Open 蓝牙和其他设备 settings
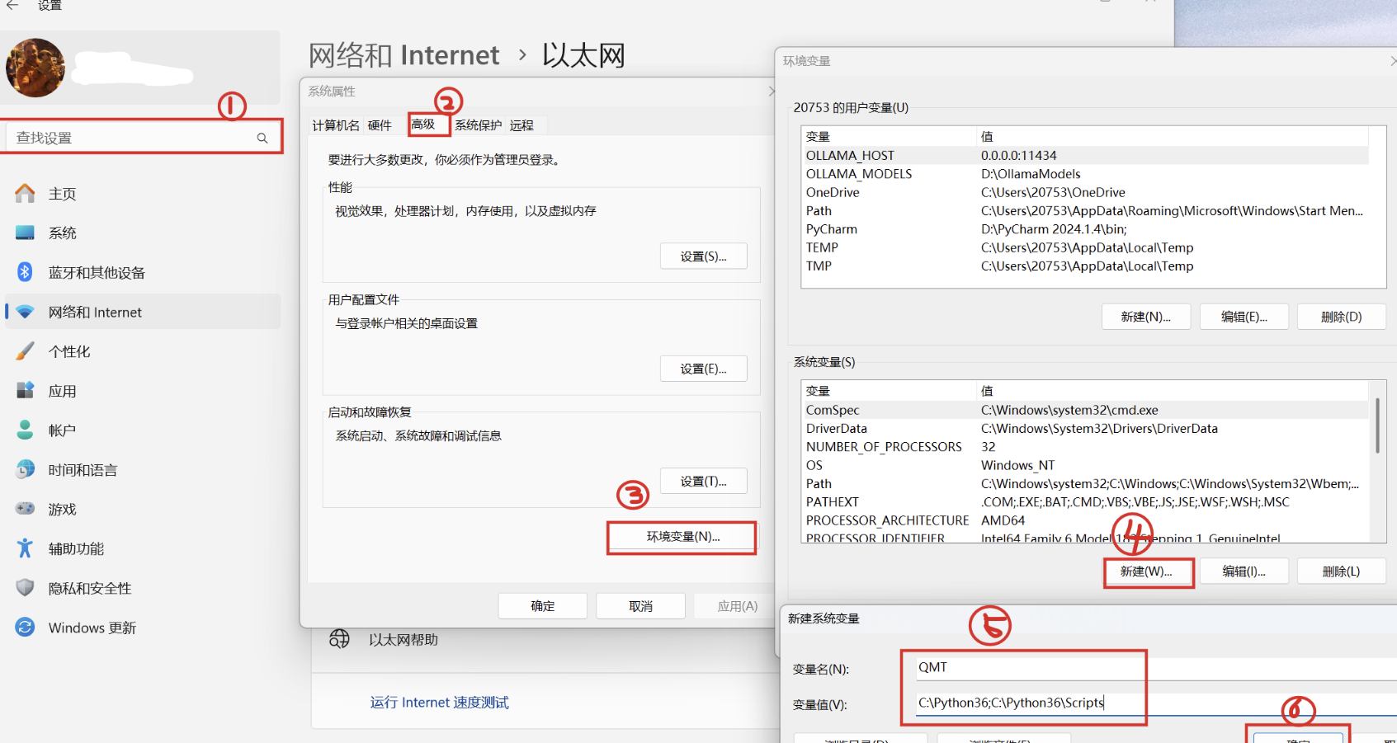This screenshot has height=743, width=1397. tap(95, 272)
